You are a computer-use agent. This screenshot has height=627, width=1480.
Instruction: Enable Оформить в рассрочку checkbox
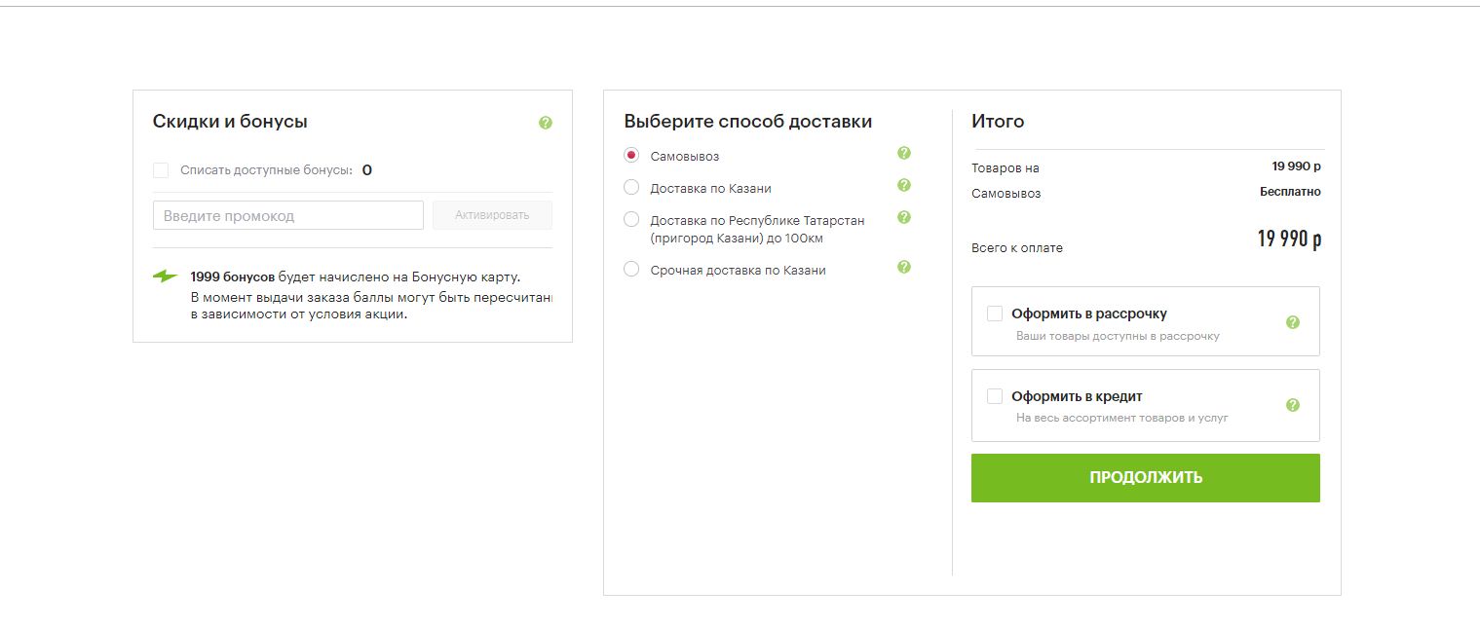[995, 313]
